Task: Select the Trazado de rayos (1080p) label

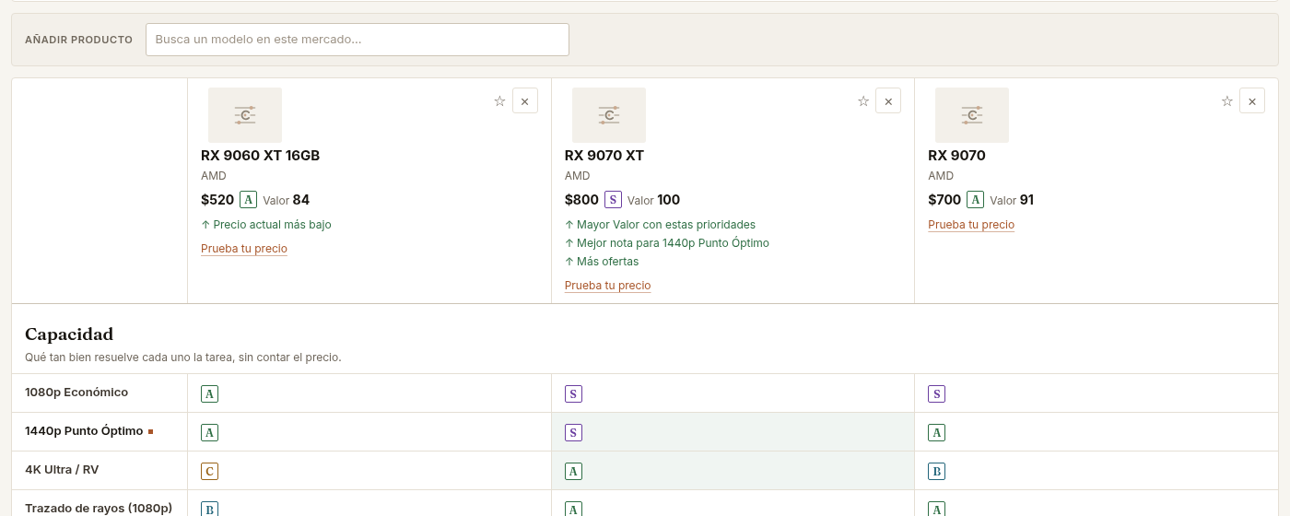Action: (99, 508)
